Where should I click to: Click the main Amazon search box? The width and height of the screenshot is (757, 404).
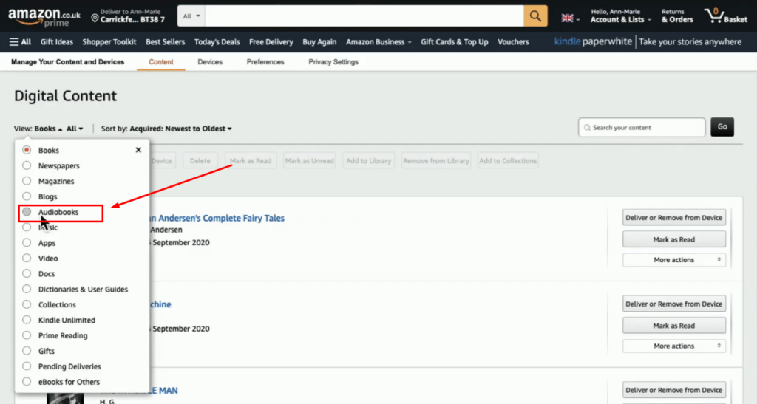tap(364, 16)
